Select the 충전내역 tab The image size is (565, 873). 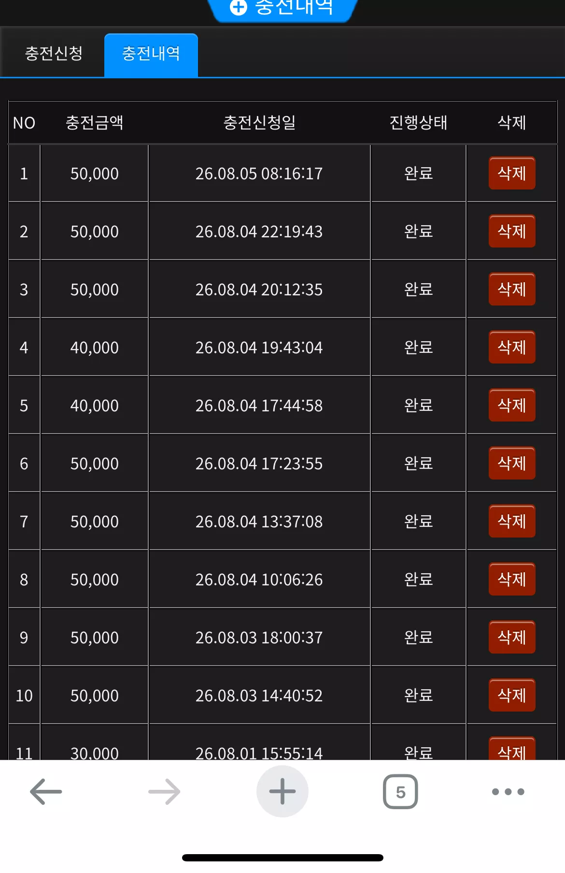tap(151, 55)
